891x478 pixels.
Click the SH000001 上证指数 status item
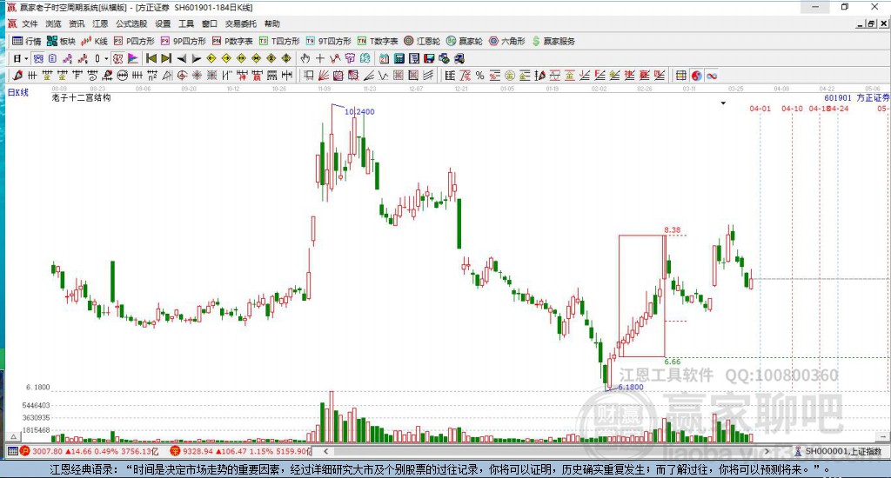pyautogui.click(x=839, y=451)
